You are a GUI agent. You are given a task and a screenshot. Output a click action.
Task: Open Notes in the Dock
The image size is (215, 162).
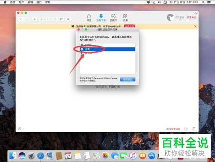point(77,156)
